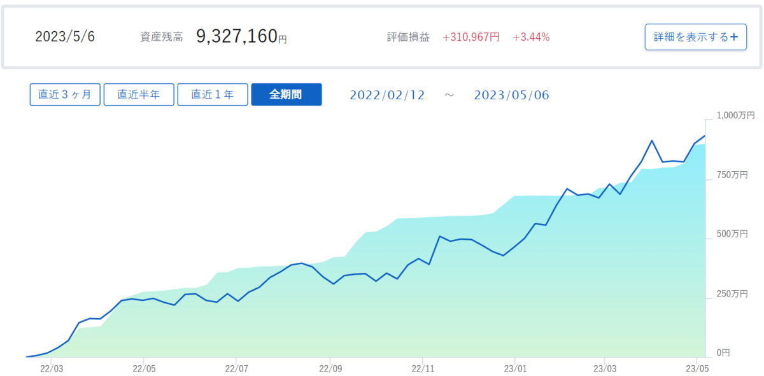Click the 資産残高 label
Viewport: 764px width, 376px height.
(x=162, y=38)
